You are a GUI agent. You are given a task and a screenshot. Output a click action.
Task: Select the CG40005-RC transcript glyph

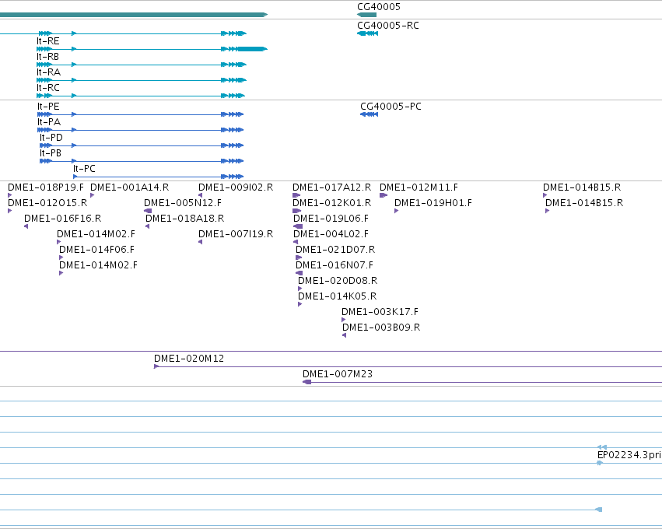click(367, 33)
